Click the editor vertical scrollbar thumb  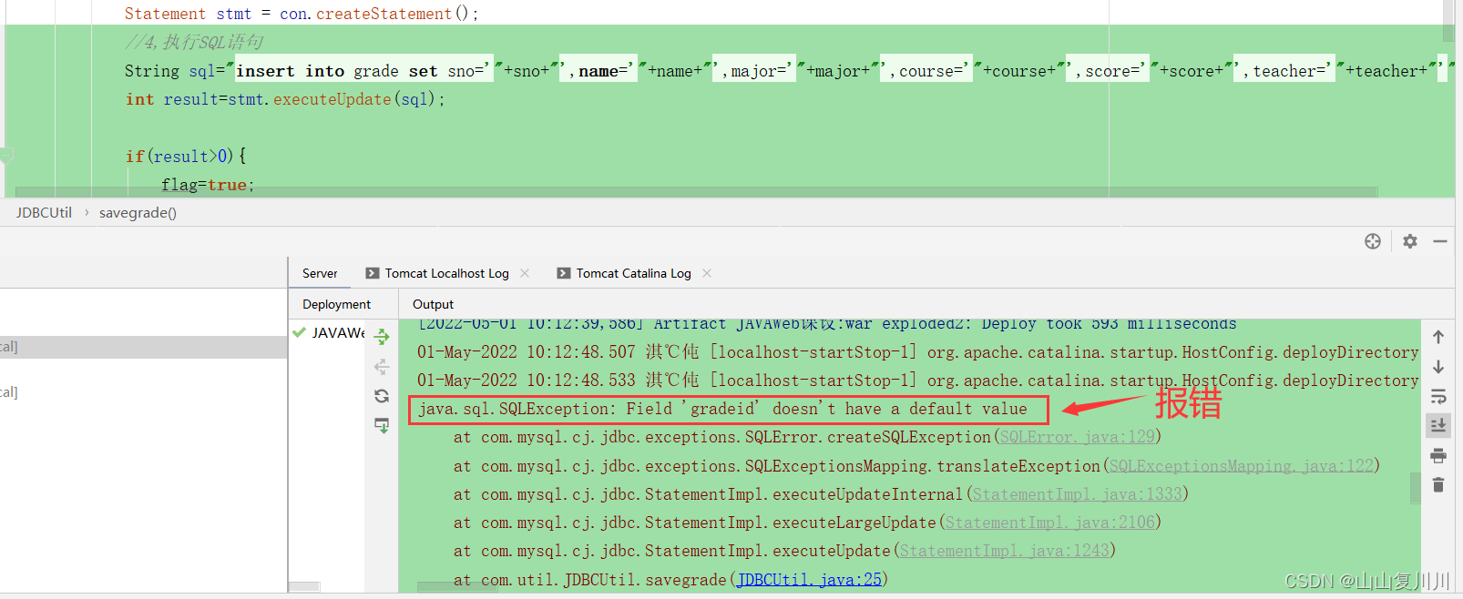1448,21
